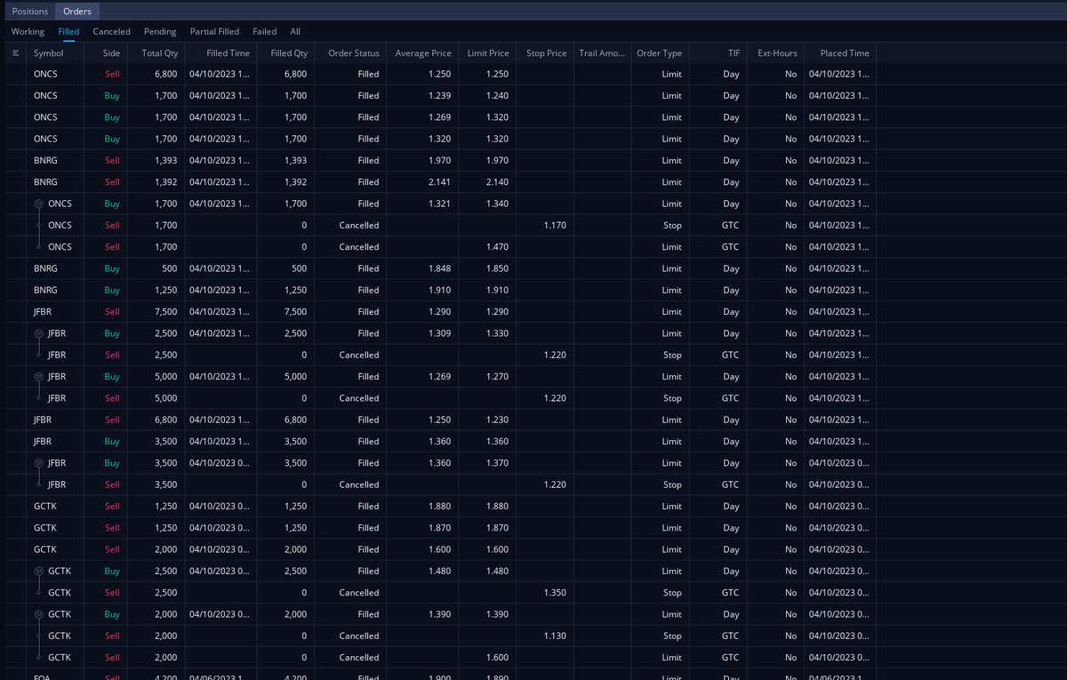
Task: Sort by Order Status column header
Action: pos(354,53)
